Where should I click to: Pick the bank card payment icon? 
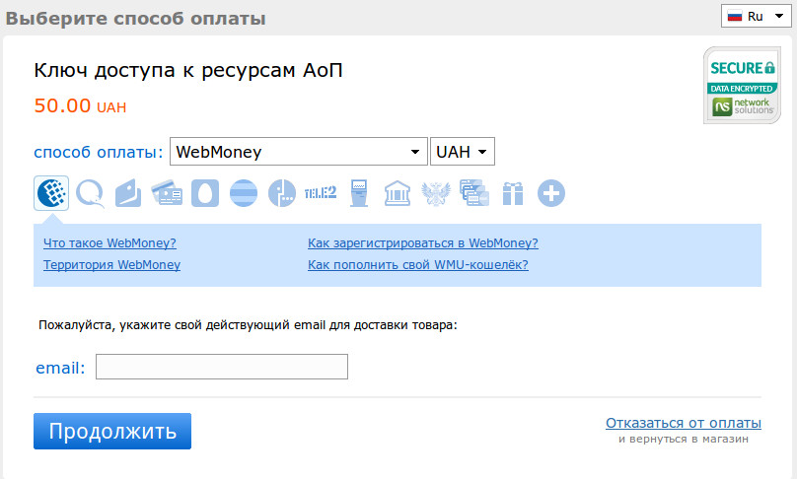166,192
